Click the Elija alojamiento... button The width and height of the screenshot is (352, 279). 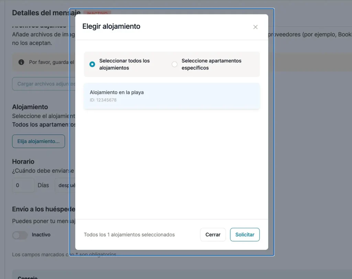[x=38, y=141]
